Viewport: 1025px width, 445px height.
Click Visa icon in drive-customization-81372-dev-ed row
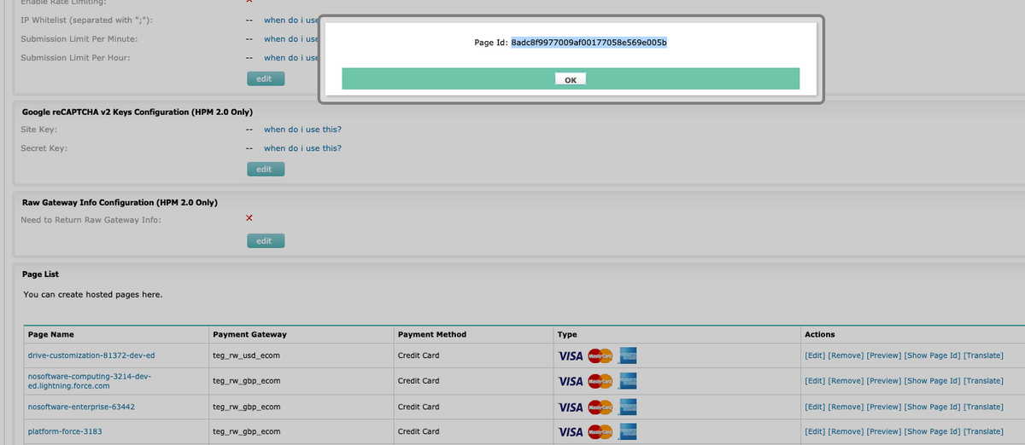[571, 355]
